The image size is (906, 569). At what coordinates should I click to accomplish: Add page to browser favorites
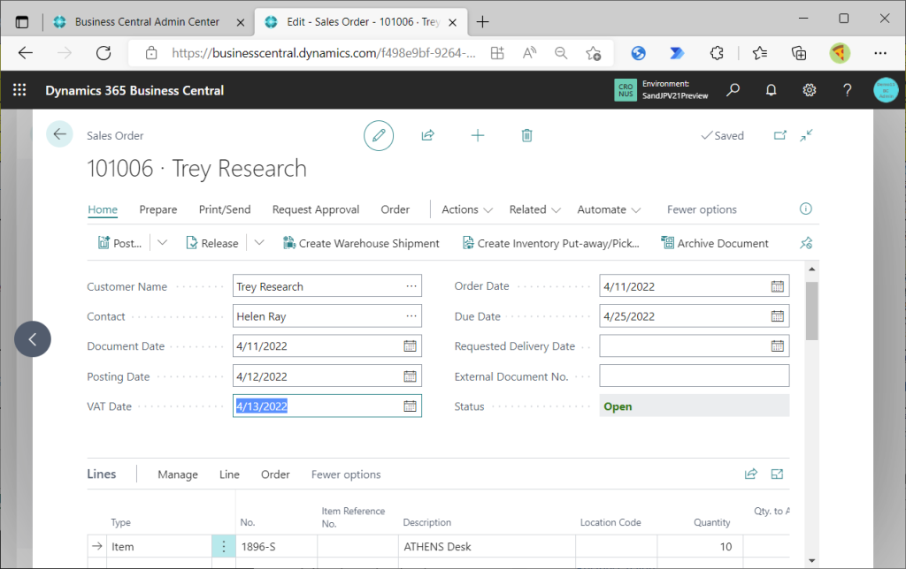[593, 53]
